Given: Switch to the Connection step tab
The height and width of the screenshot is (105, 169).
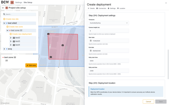Looking at the screenshot, I should click(101, 8).
